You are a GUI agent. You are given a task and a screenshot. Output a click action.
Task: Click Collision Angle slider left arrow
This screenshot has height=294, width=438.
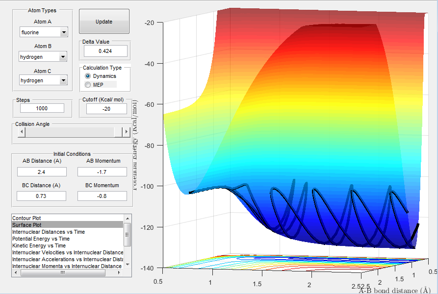[22, 132]
